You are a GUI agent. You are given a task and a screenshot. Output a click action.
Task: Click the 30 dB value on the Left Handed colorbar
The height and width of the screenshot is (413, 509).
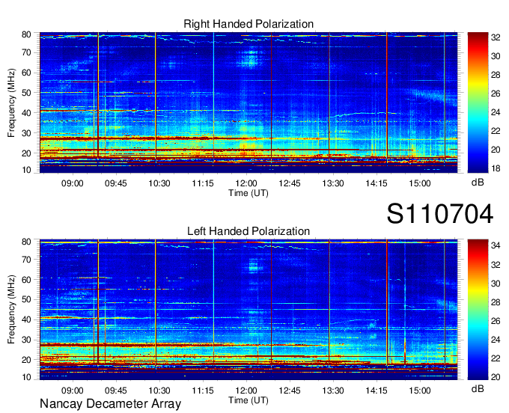point(496,284)
